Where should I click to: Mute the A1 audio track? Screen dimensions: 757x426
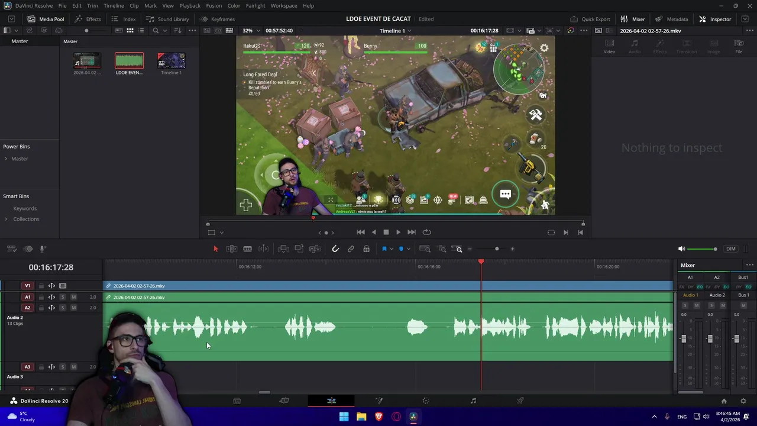point(73,297)
